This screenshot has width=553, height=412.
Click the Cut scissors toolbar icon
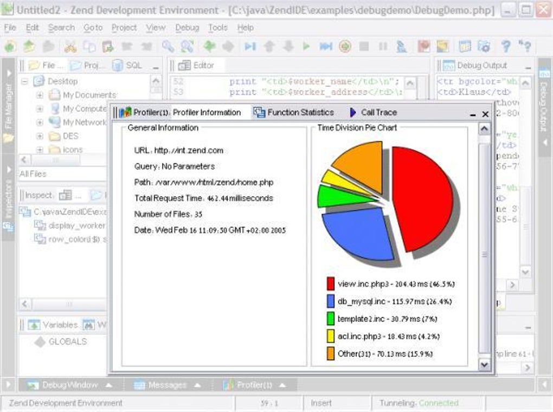coord(70,46)
